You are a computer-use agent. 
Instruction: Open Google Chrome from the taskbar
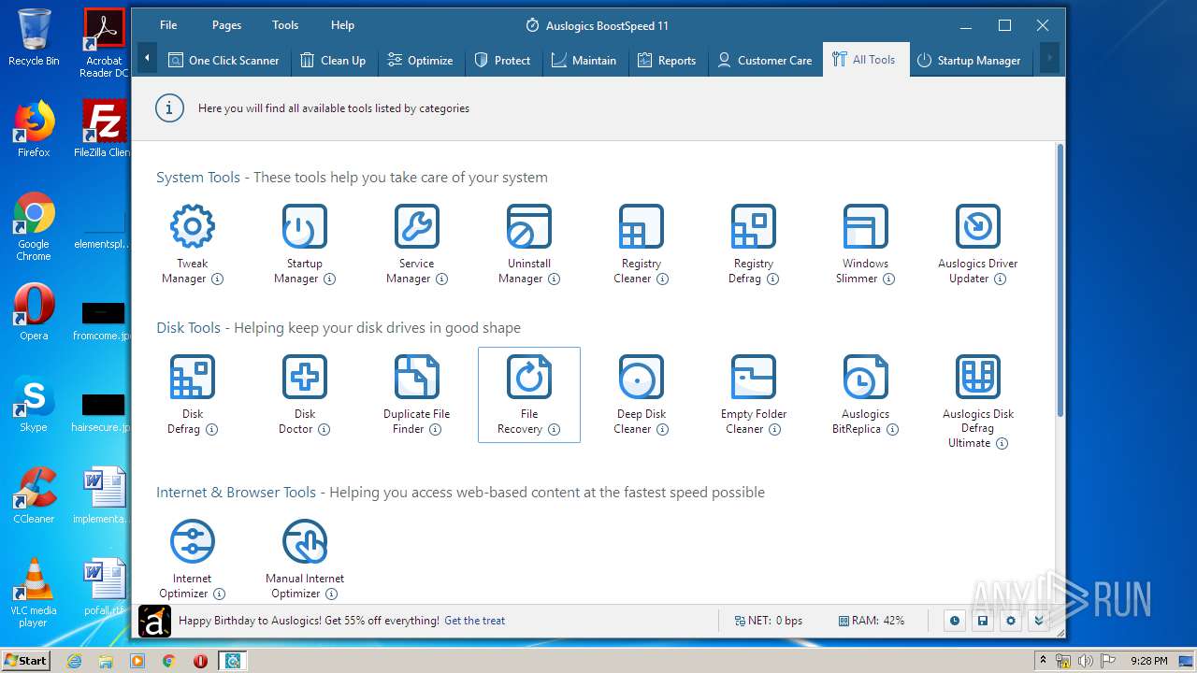point(168,661)
